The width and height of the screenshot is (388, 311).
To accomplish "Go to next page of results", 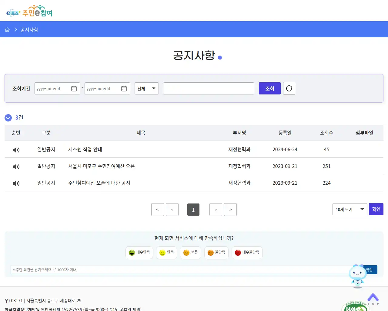I will click(x=216, y=210).
